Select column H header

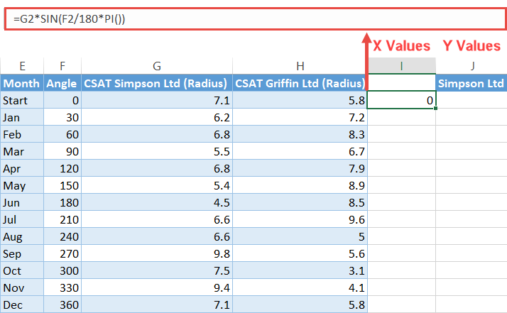[300, 66]
